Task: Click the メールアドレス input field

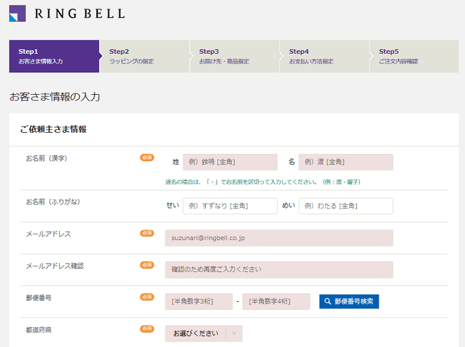Action: tap(279, 238)
